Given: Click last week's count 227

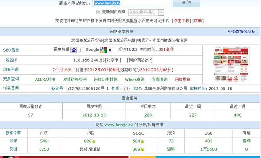Looking at the screenshot, I should click(x=193, y=115).
